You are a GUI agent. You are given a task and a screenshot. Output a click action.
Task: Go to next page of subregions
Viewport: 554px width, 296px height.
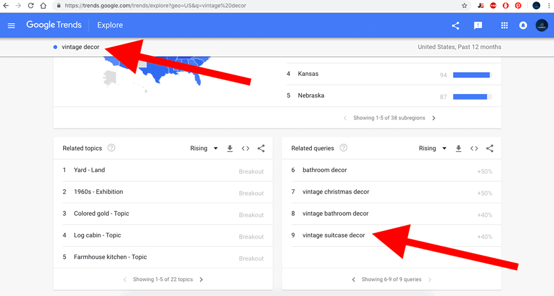point(434,118)
